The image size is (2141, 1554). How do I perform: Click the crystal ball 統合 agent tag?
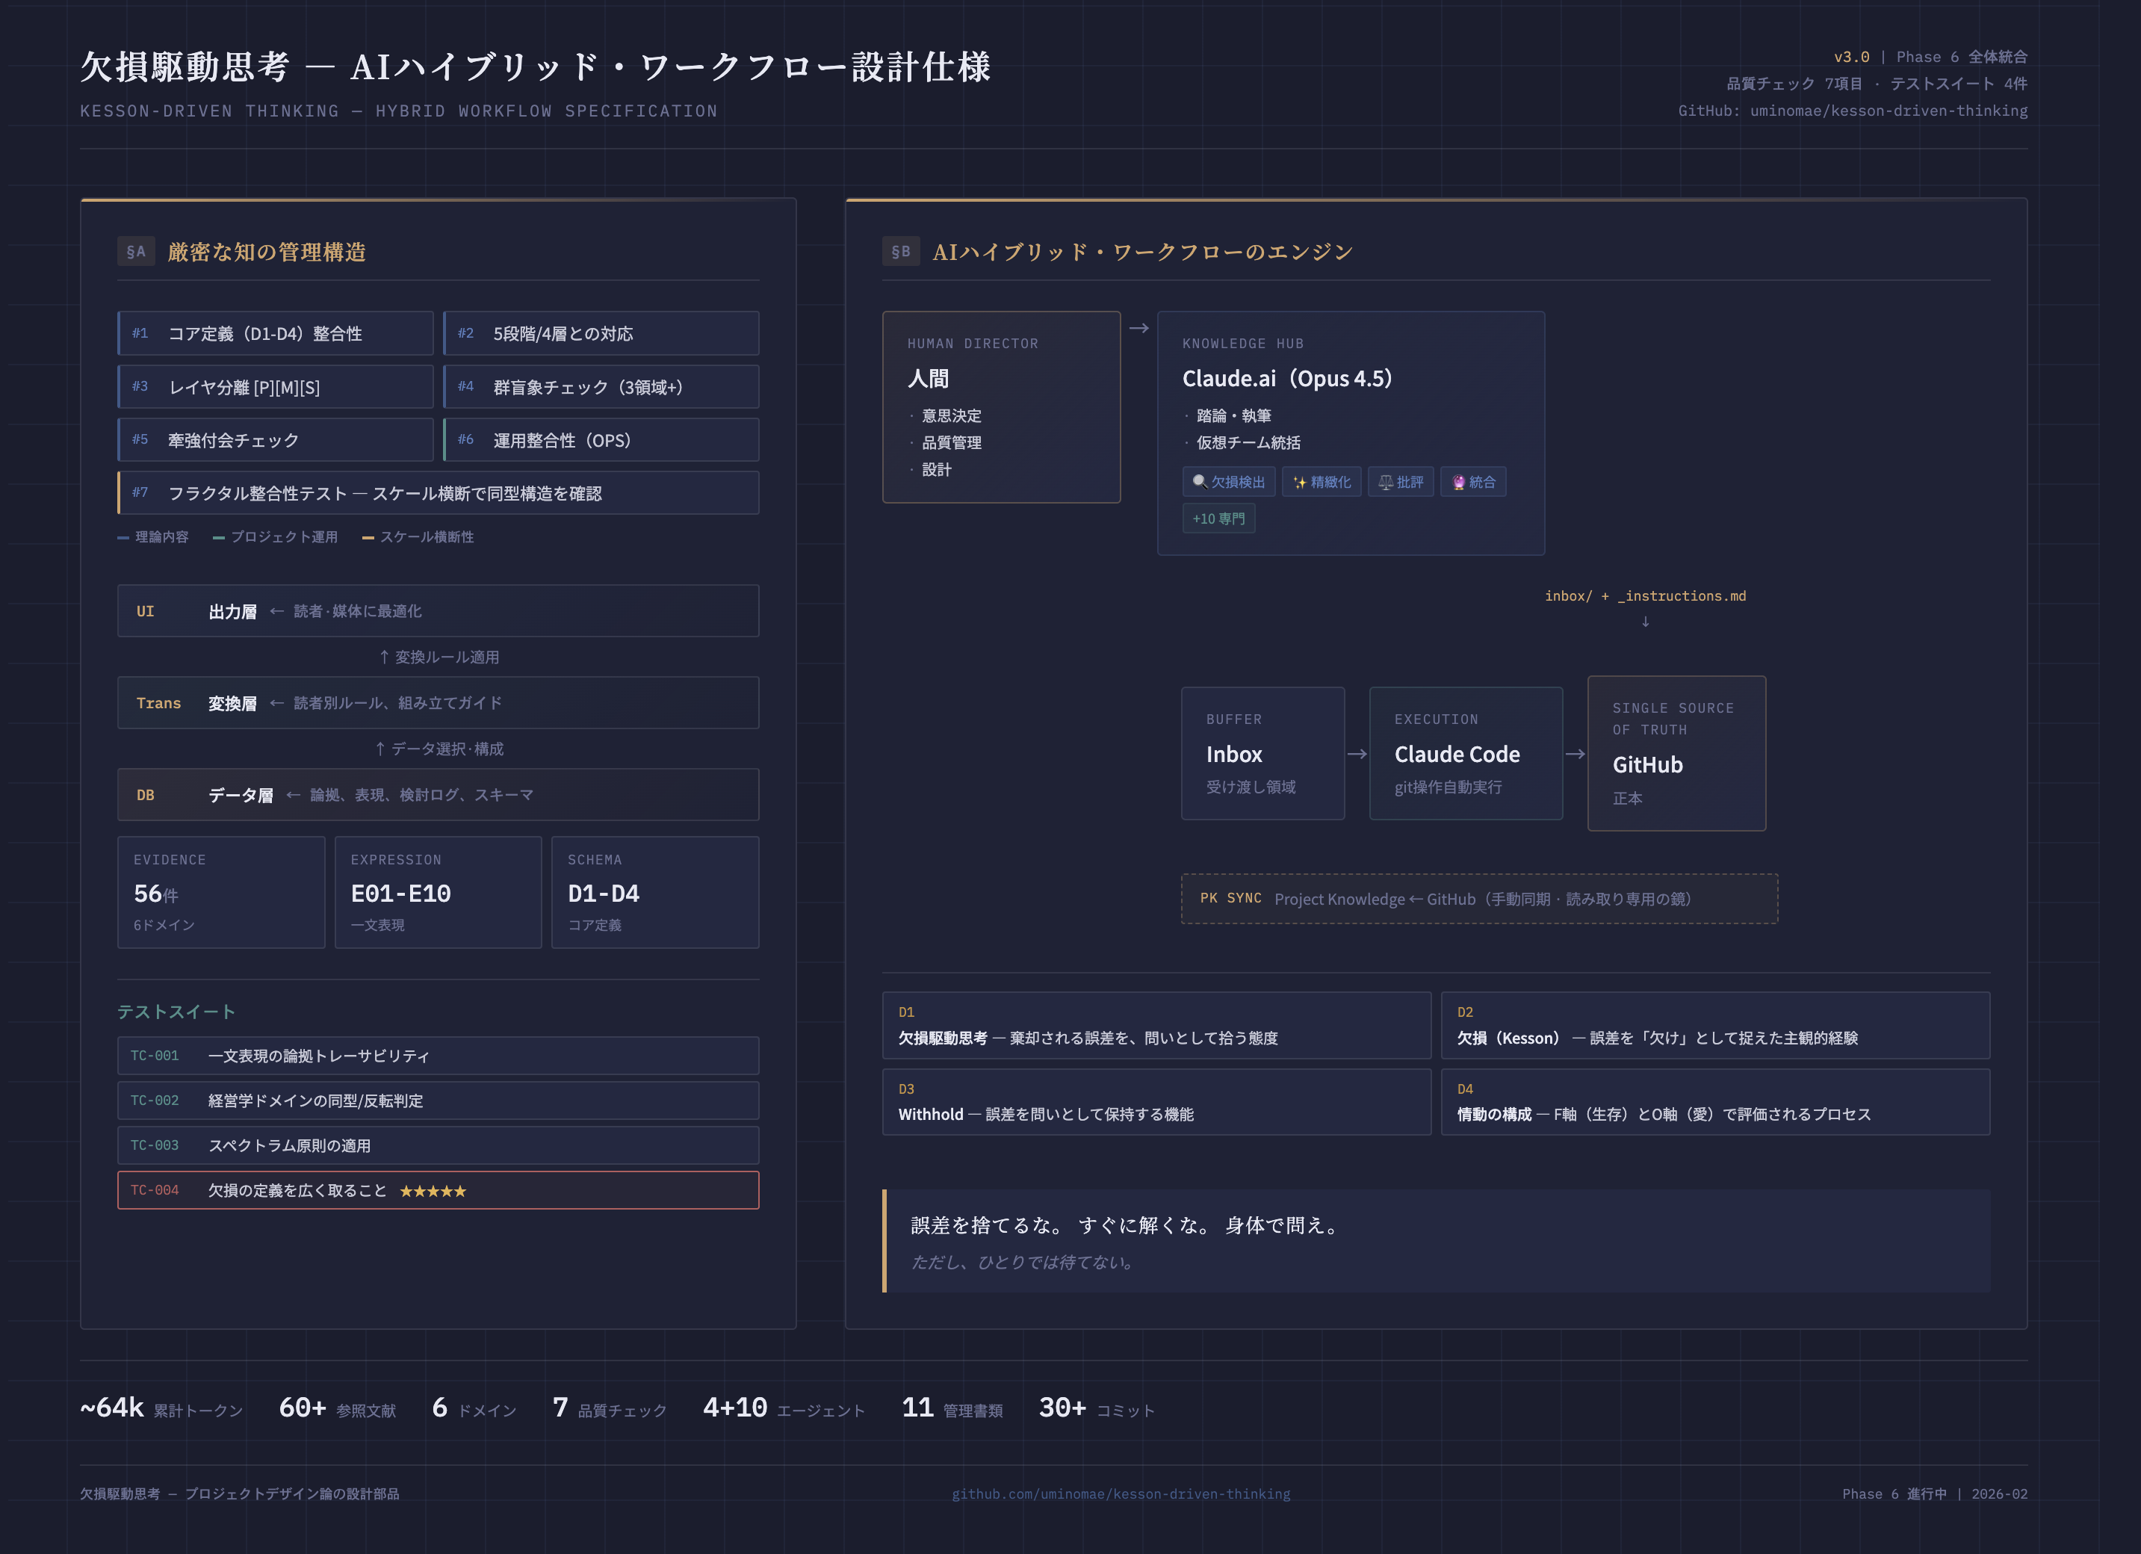pyautogui.click(x=1472, y=481)
